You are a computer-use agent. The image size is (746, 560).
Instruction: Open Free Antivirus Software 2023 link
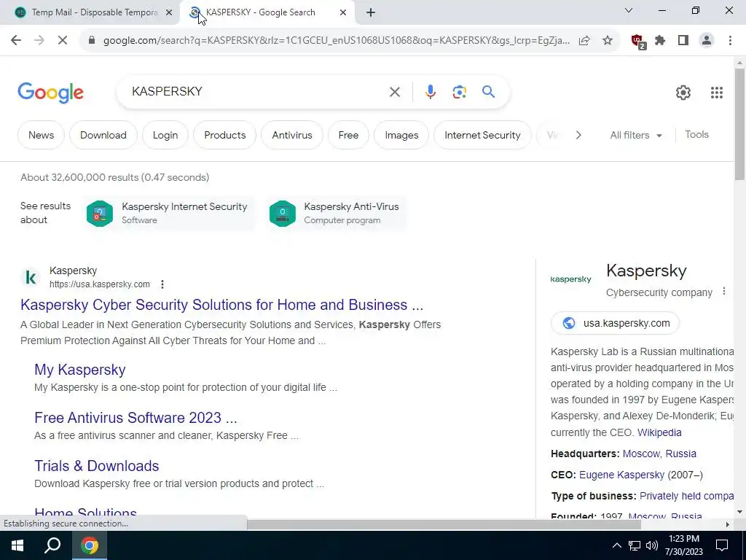coord(136,418)
